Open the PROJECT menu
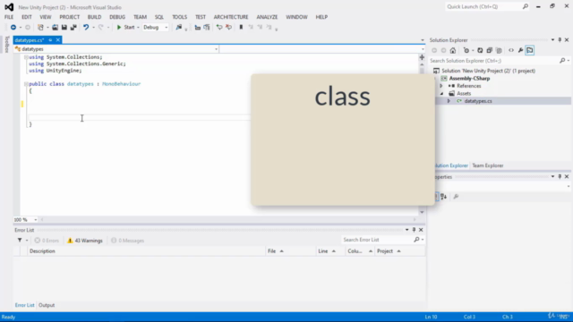573x322 pixels. pos(70,17)
